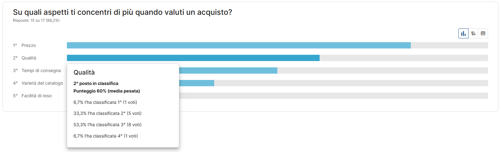Screen dimensions: 501x152
Task: Click the Prezzo row label
Action: click(29, 45)
